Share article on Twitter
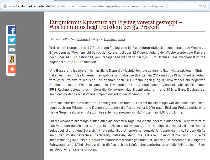This screenshot has width=210, height=160. click(12, 40)
